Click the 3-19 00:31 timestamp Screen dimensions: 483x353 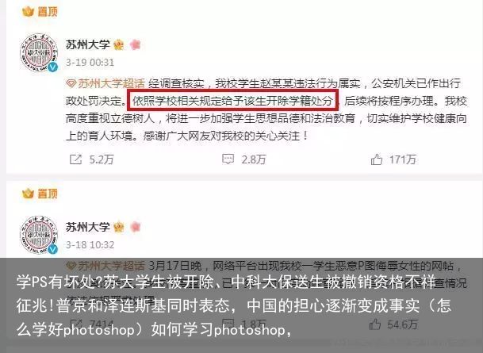click(90, 63)
